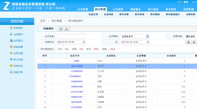Open 积分变动 submenu item

click(140, 14)
